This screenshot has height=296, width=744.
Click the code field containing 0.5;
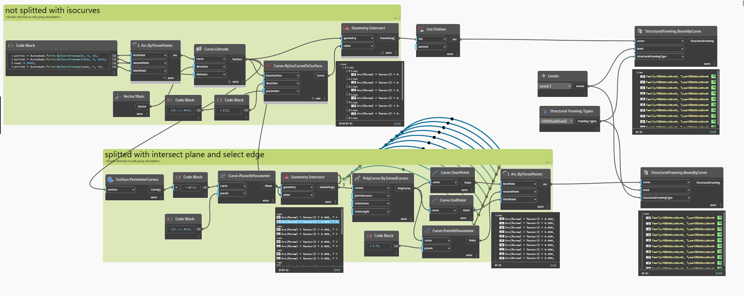(379, 246)
